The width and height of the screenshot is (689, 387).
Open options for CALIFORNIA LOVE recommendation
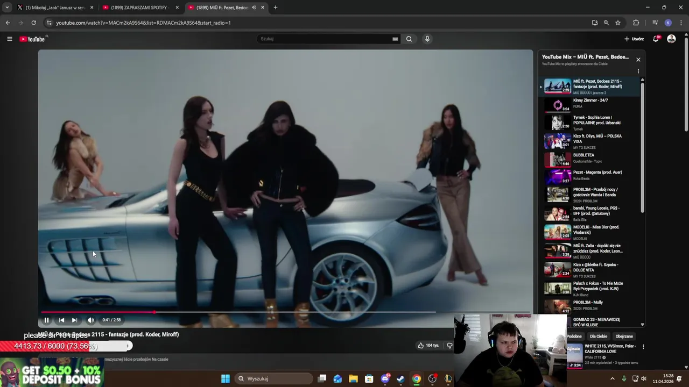coord(643,347)
